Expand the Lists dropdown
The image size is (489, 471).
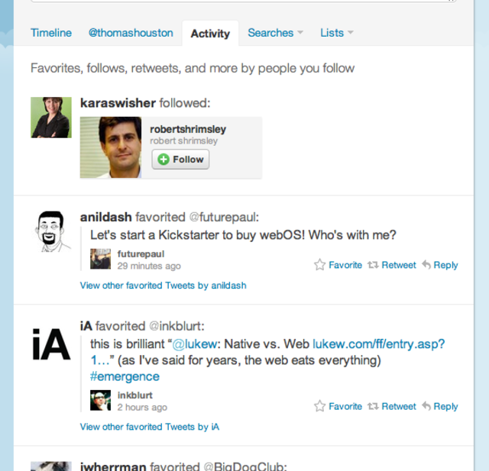coord(336,33)
